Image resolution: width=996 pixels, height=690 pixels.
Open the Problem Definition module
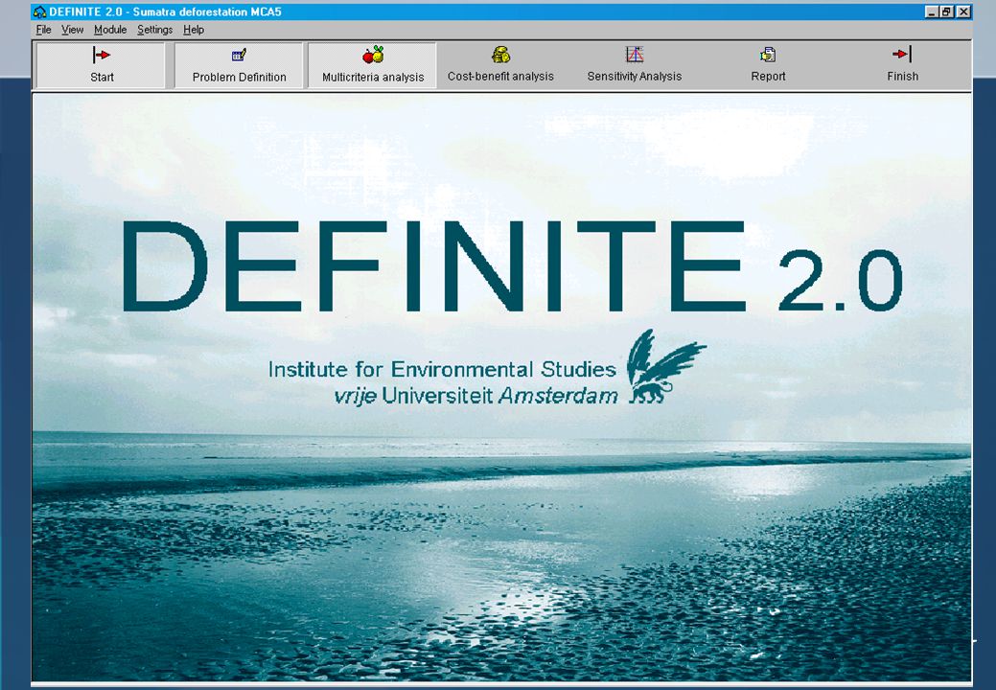[x=240, y=65]
